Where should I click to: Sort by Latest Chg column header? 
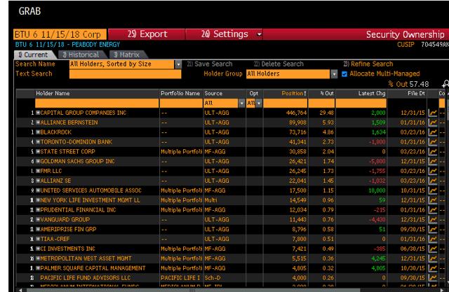[372, 93]
